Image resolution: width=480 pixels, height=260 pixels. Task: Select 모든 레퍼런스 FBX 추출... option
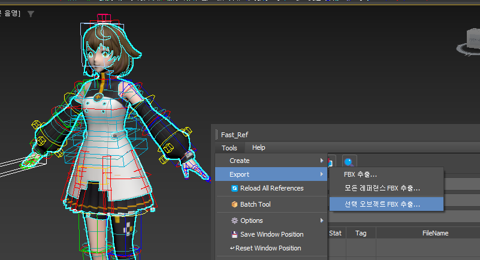(382, 188)
